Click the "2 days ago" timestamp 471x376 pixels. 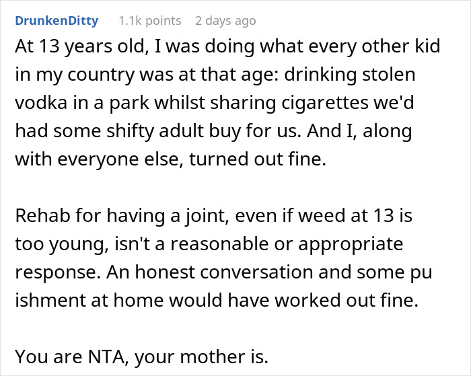[x=225, y=21]
